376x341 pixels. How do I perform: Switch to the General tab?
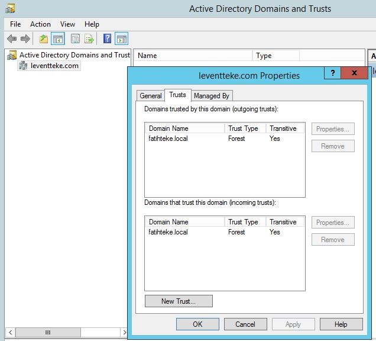tap(151, 96)
